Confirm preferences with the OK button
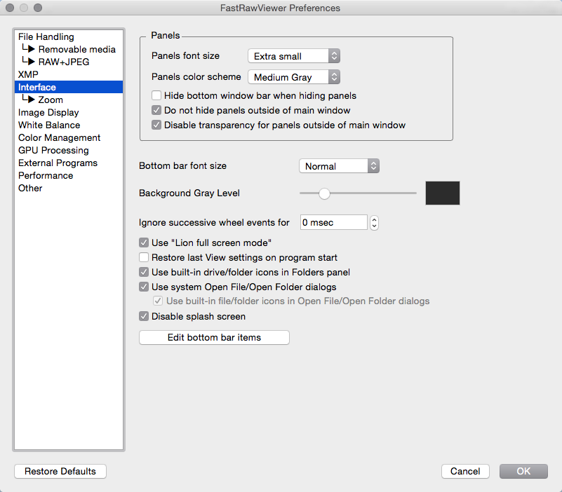 [x=523, y=471]
